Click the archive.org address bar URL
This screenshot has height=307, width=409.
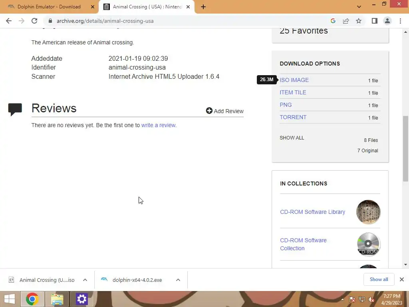pyautogui.click(x=105, y=21)
